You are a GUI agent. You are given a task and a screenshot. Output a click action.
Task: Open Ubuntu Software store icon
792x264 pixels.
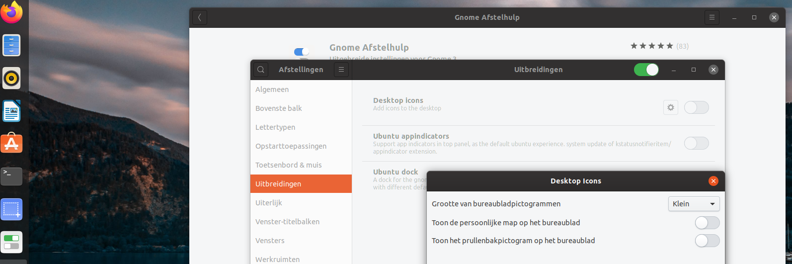click(11, 143)
